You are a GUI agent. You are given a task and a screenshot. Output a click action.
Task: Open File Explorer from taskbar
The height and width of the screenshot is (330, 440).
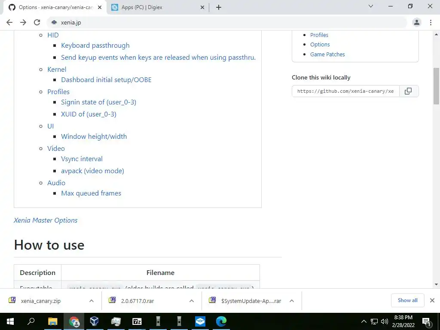(x=52, y=321)
